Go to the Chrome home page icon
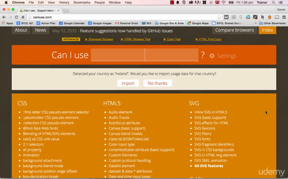The image size is (288, 179). [x=23, y=17]
